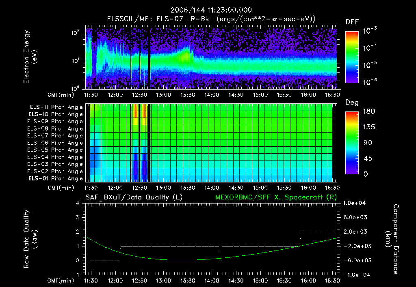
Task: Click the 135 degree scale value
Action: tap(369, 127)
